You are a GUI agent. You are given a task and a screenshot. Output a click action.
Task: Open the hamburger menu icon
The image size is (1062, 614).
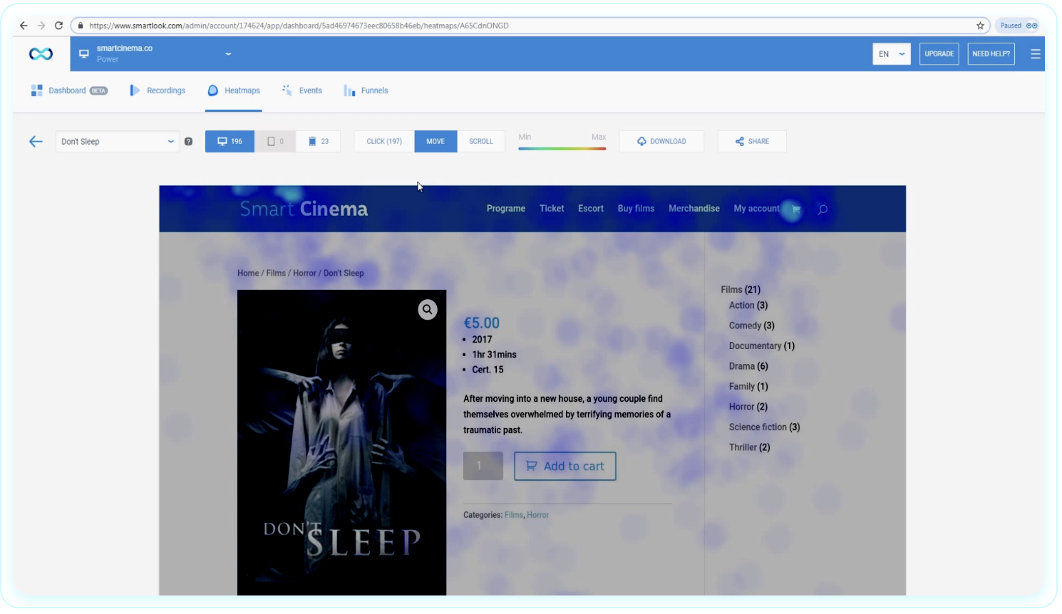point(1035,54)
